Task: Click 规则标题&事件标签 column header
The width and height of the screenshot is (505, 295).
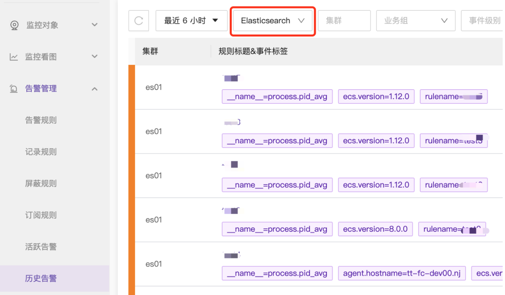Action: tap(253, 51)
